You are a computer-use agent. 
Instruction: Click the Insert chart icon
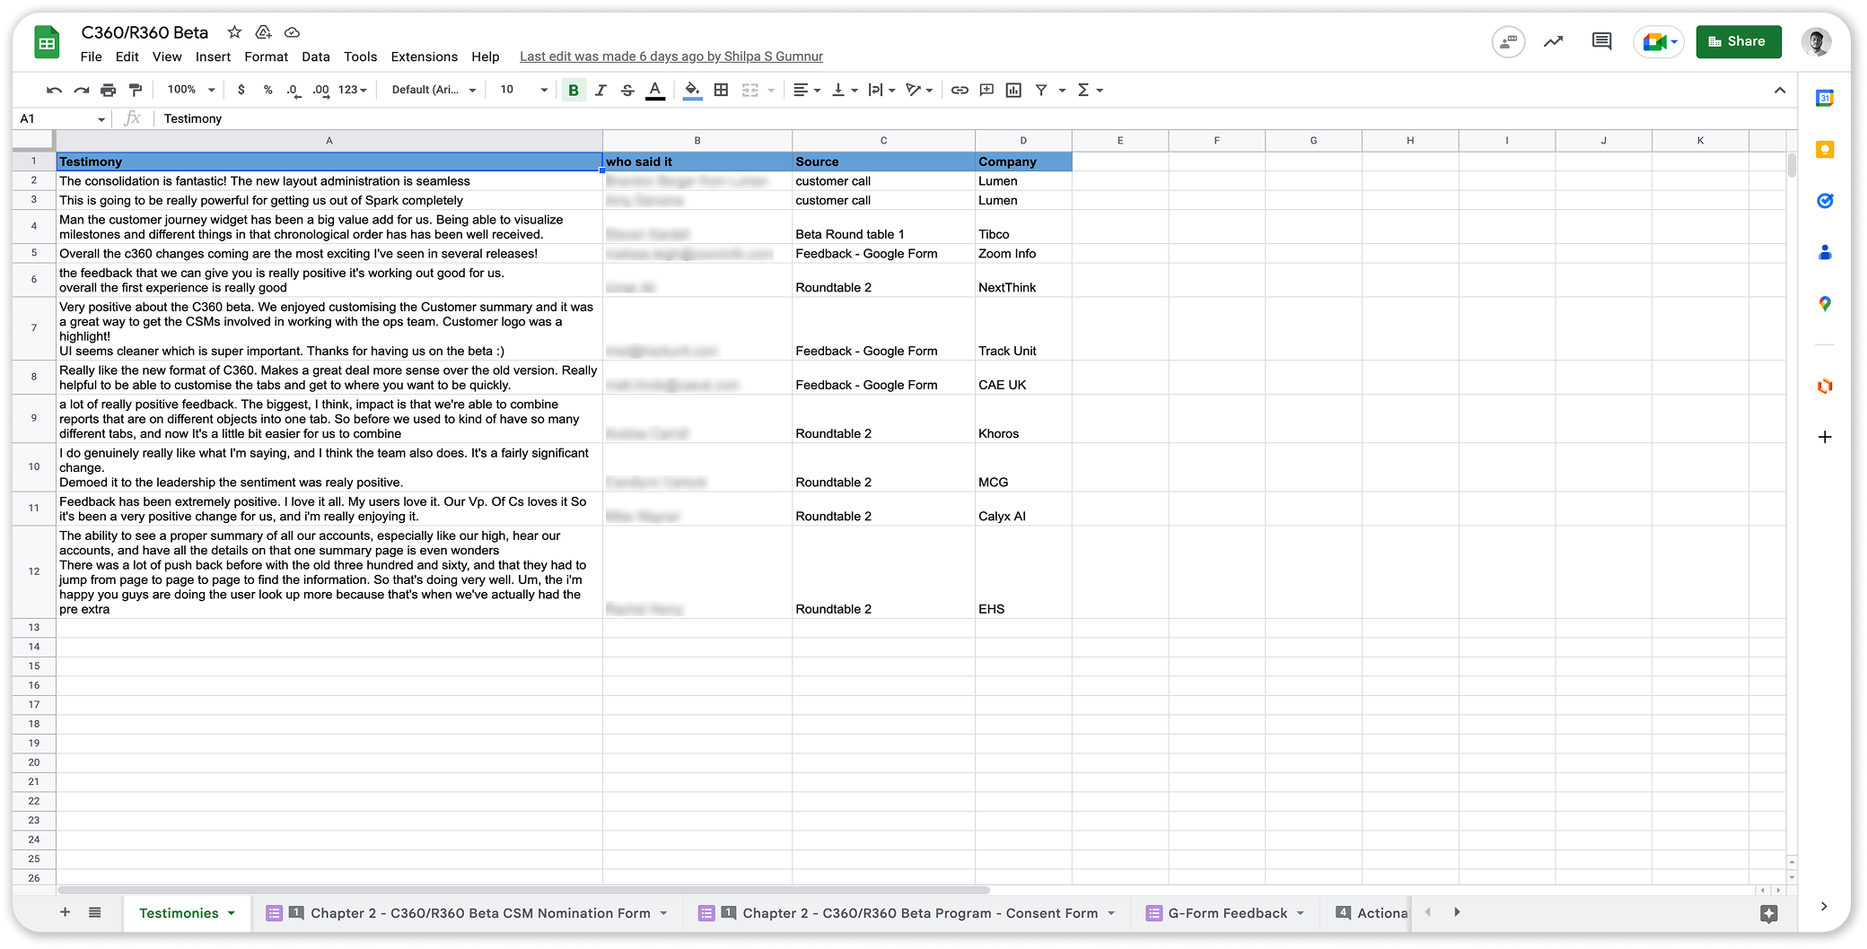pyautogui.click(x=1013, y=90)
